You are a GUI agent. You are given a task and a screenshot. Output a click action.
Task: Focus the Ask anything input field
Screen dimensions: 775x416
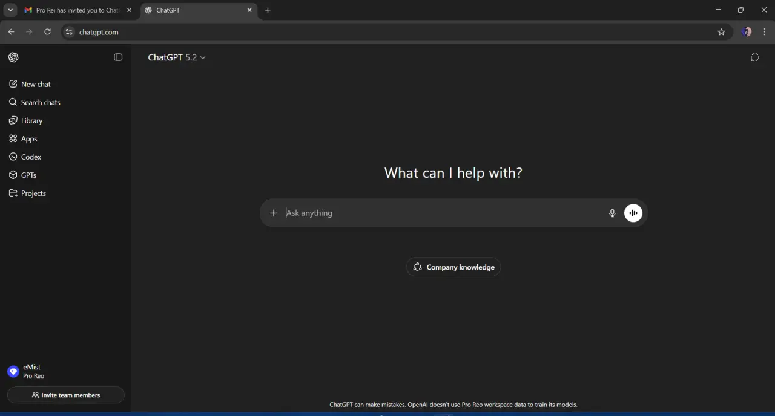pyautogui.click(x=444, y=213)
